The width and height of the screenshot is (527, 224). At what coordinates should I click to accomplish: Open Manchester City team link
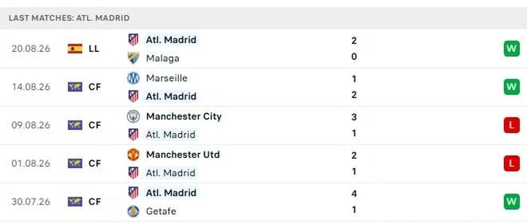click(184, 116)
